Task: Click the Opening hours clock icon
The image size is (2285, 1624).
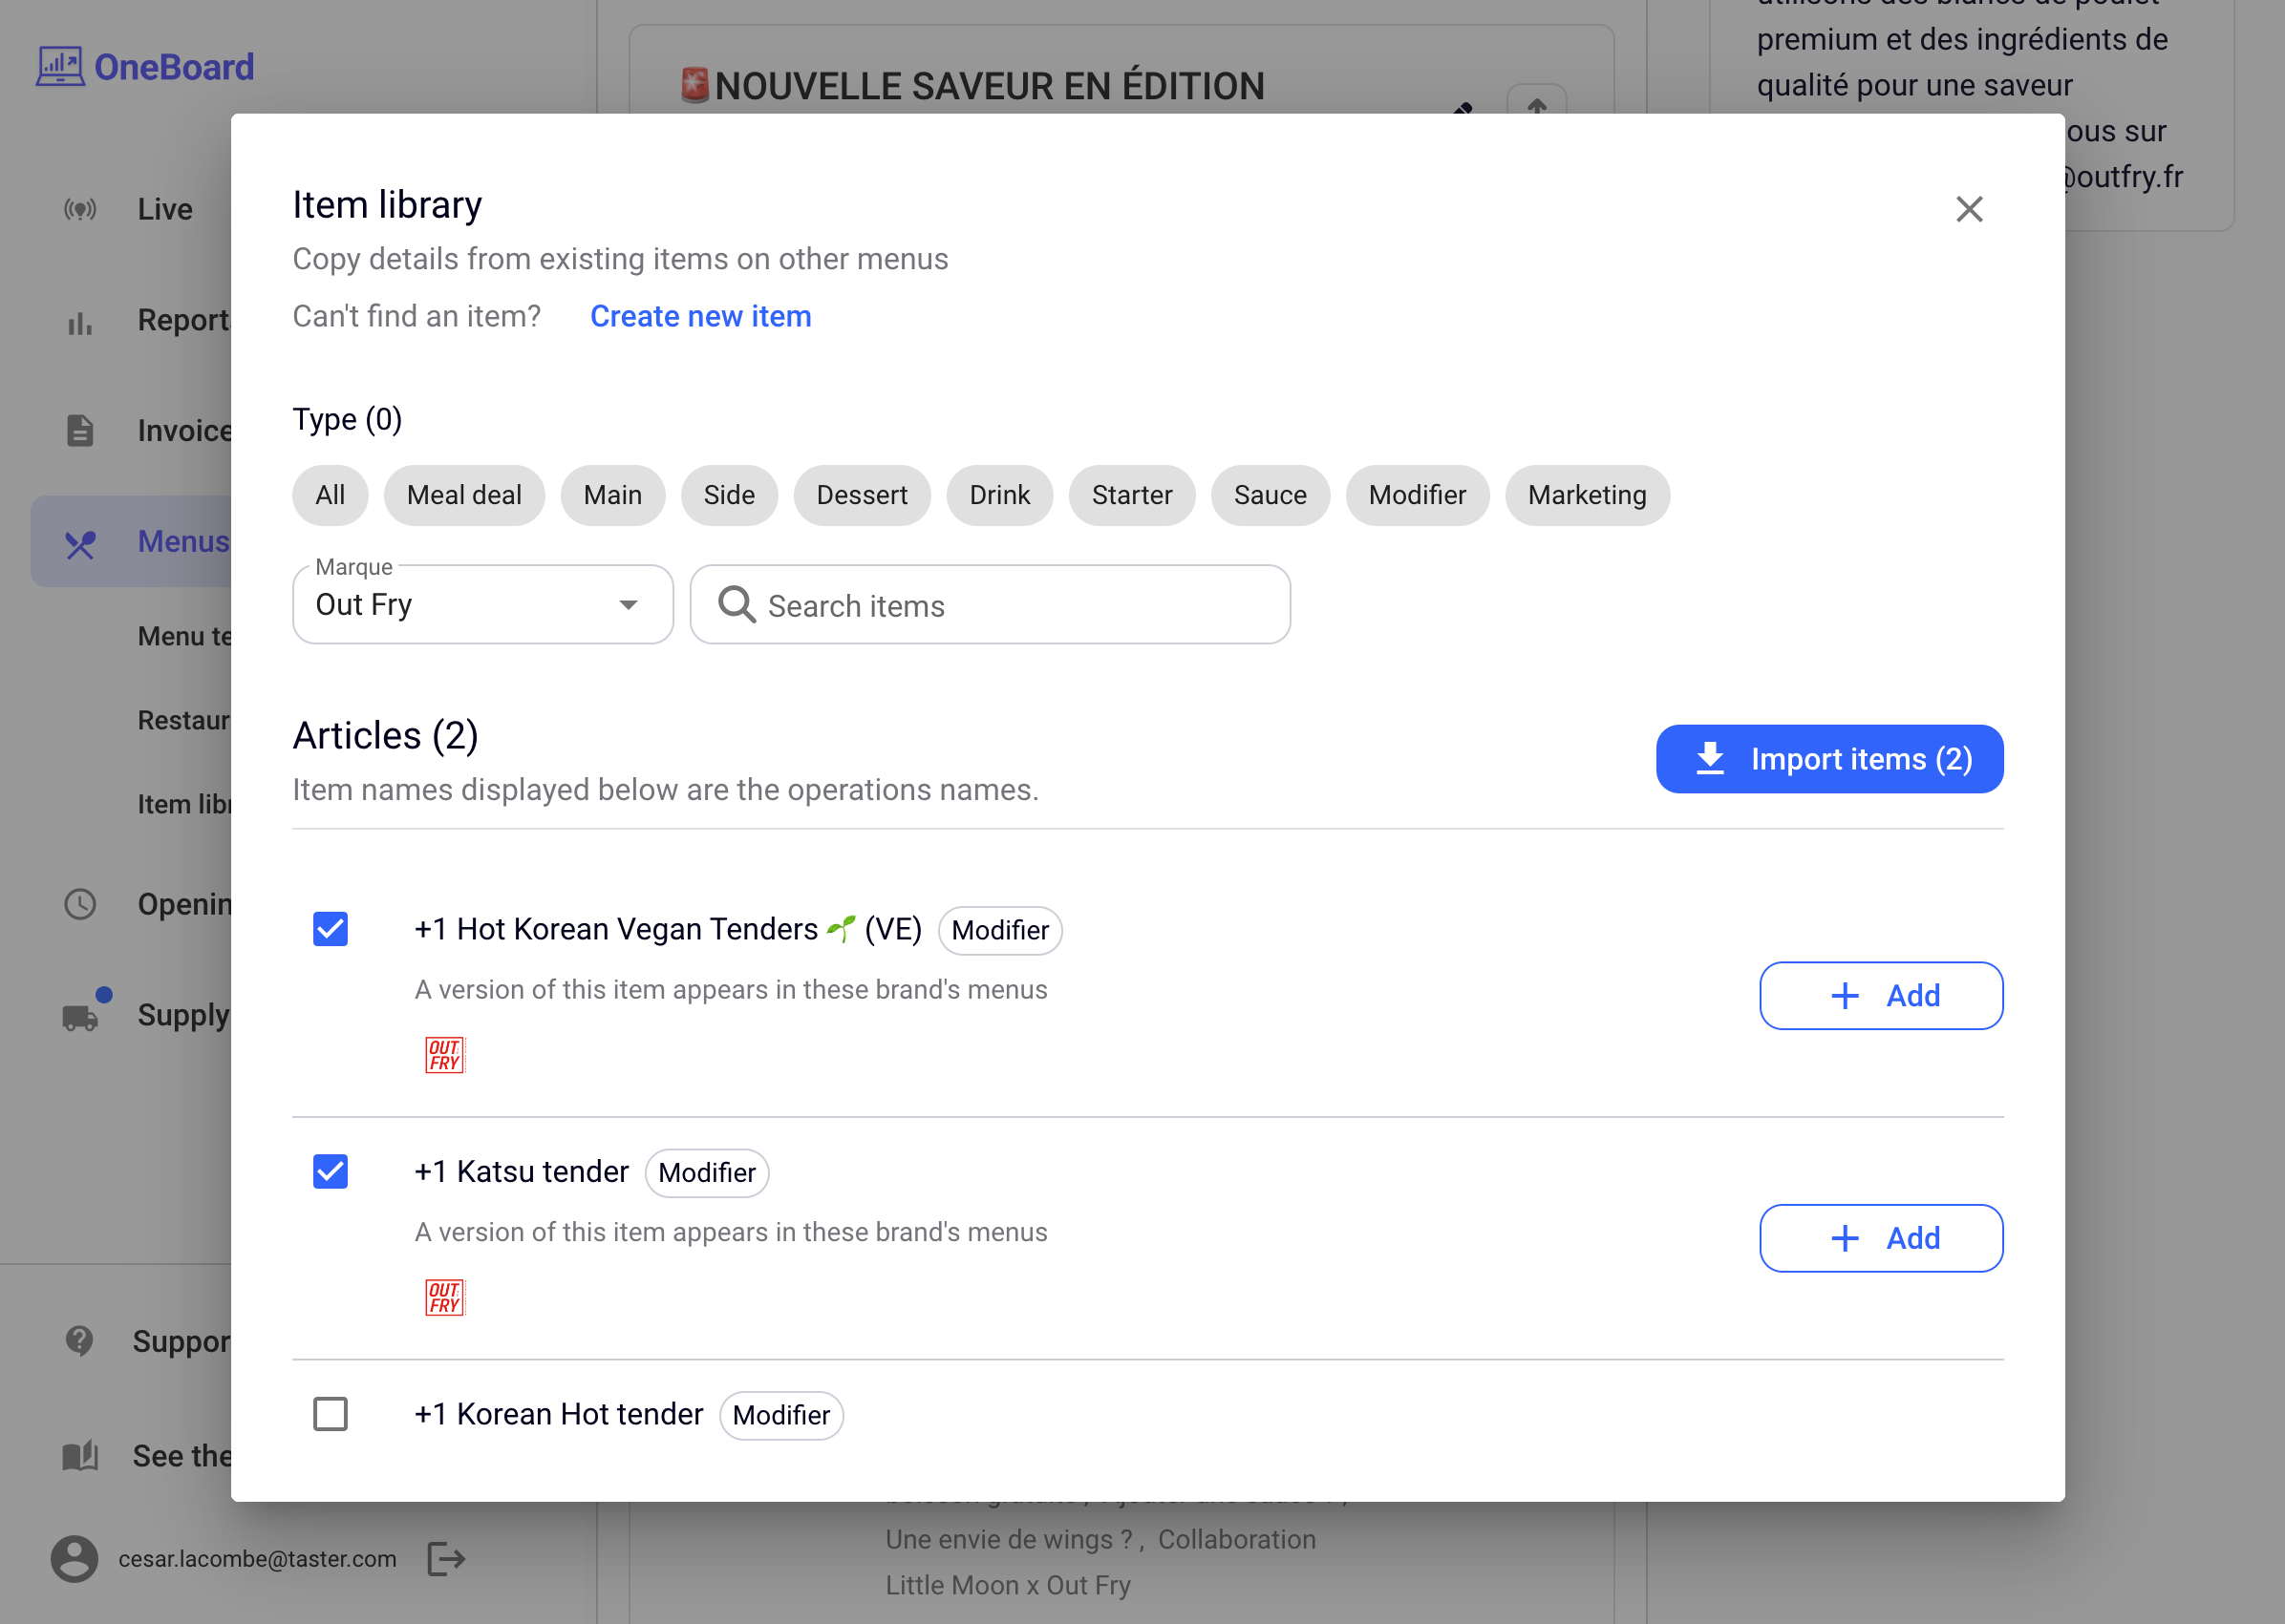Action: pos(80,904)
